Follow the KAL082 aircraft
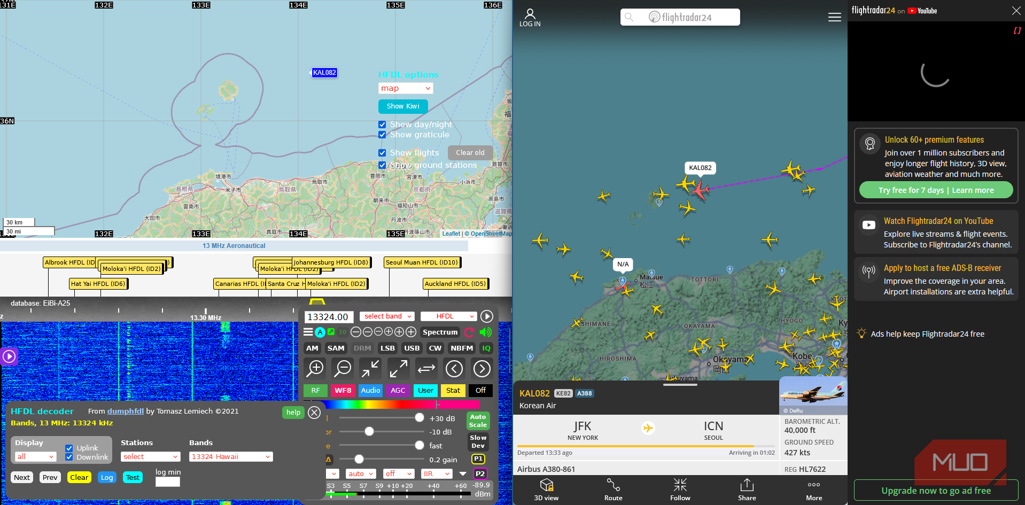This screenshot has height=505, width=1025. tap(680, 490)
